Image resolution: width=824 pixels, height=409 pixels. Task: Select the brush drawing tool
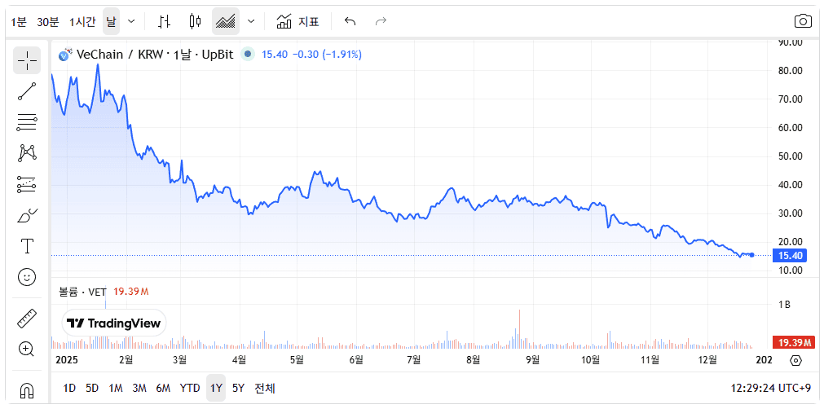[27, 215]
